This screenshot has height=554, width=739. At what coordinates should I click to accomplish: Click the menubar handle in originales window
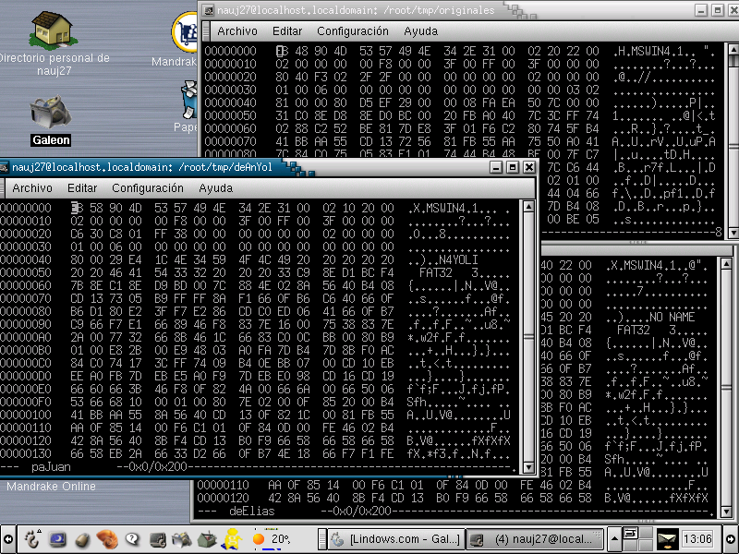[x=206, y=31]
